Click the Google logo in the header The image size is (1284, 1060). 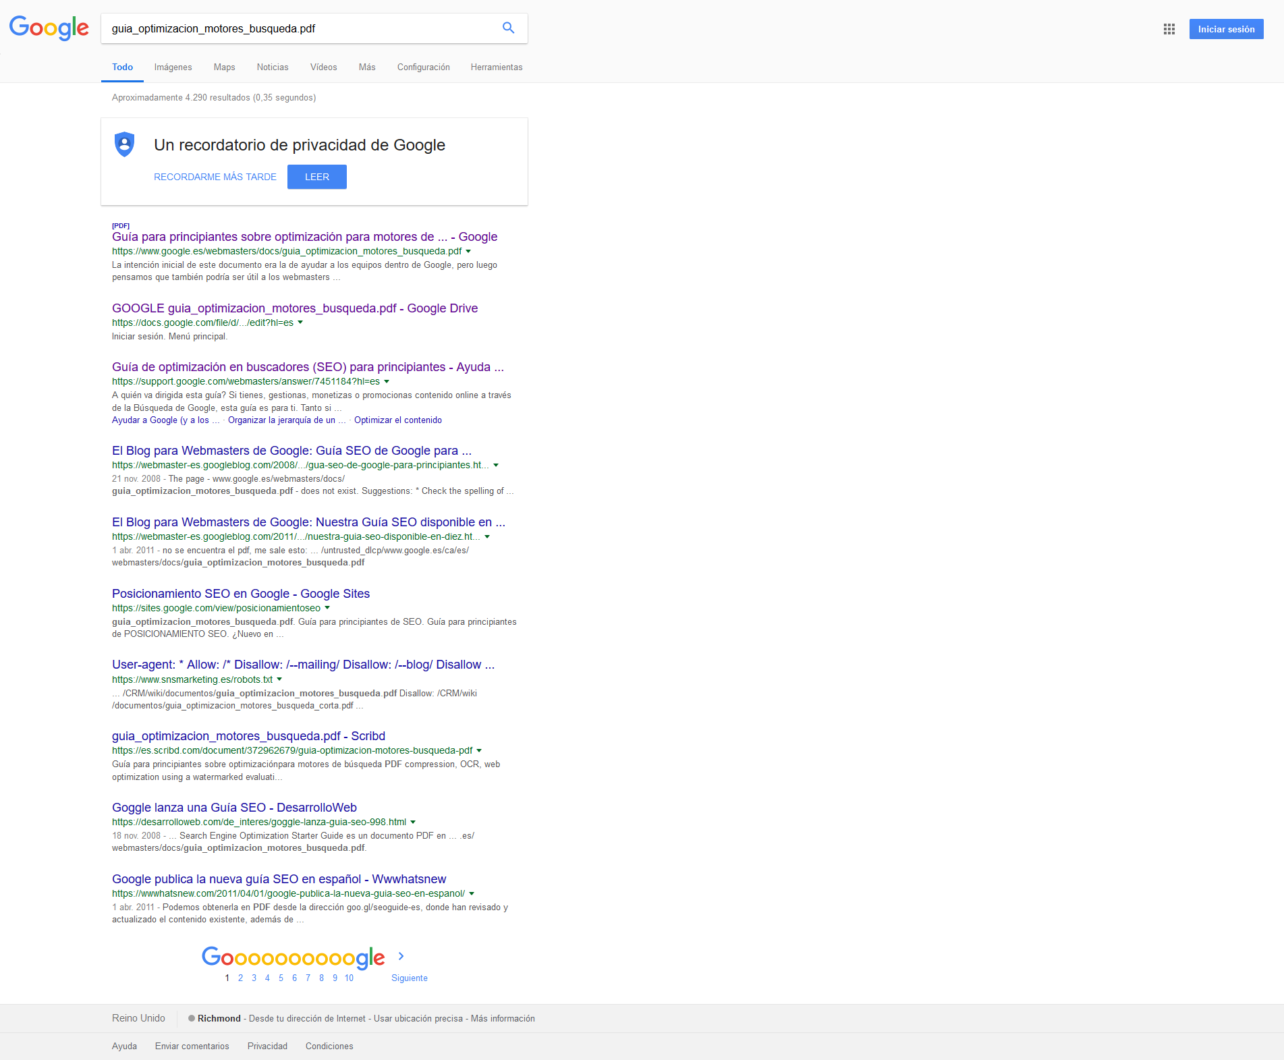(x=49, y=28)
